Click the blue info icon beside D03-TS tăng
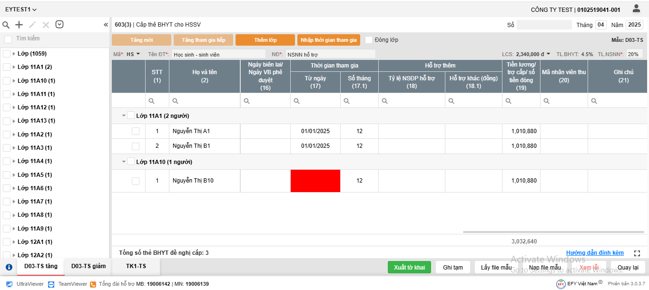 [9, 267]
